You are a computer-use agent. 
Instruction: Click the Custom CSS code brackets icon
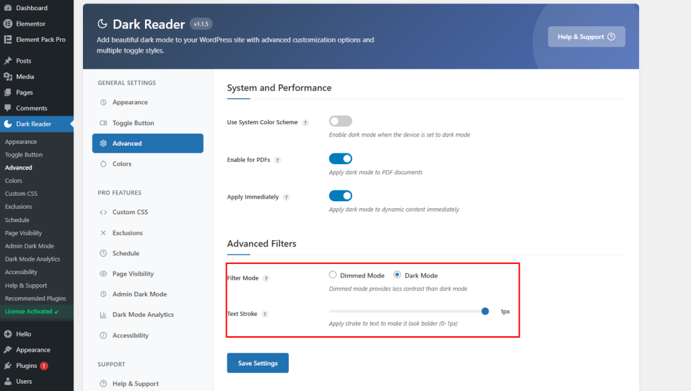103,212
